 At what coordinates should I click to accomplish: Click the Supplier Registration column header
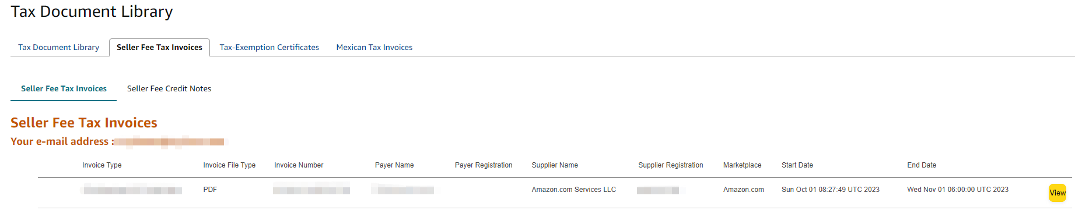point(671,165)
